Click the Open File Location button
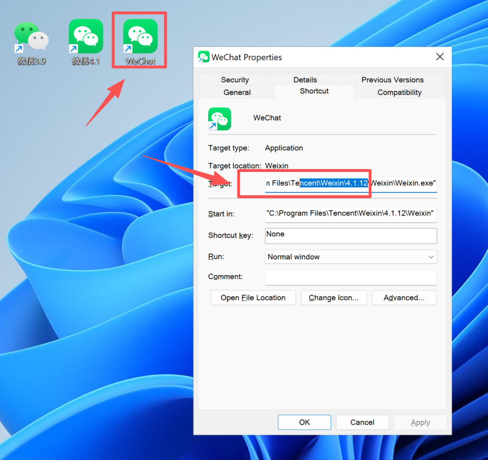The width and height of the screenshot is (488, 460). [x=253, y=298]
